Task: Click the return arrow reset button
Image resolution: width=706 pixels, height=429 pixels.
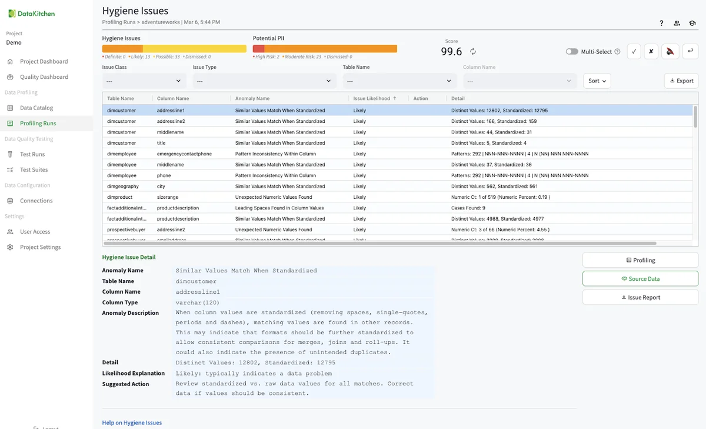Action: pyautogui.click(x=690, y=51)
